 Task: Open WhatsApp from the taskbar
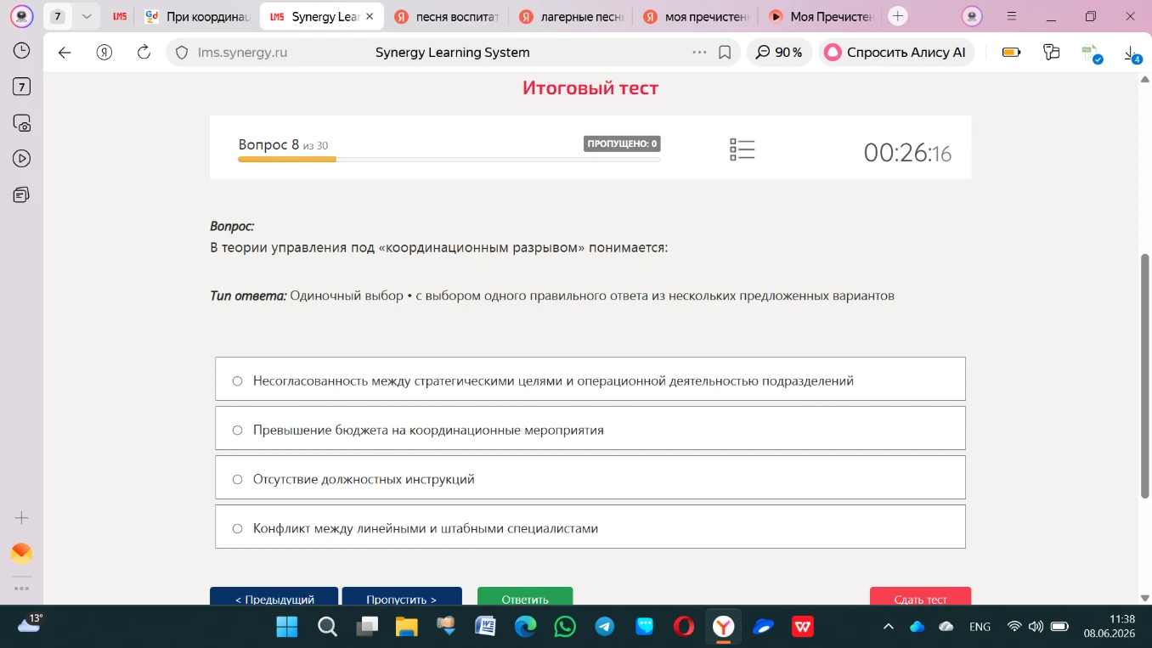[x=565, y=627]
